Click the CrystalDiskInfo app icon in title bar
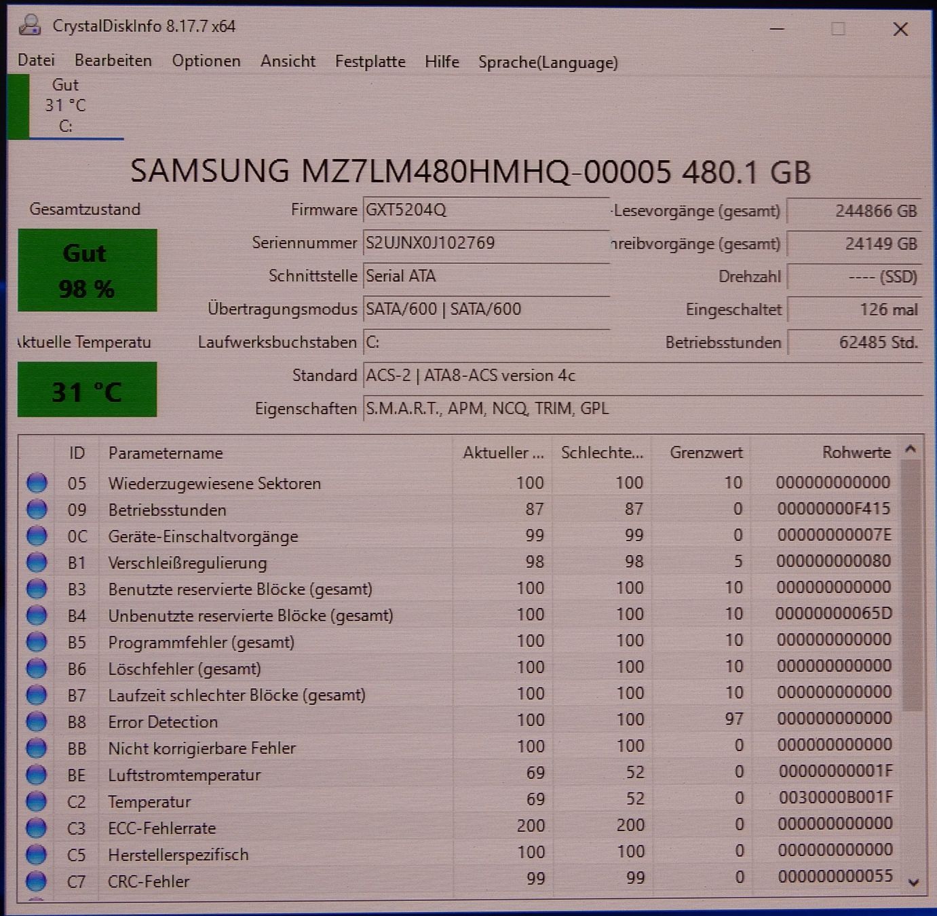 [29, 25]
